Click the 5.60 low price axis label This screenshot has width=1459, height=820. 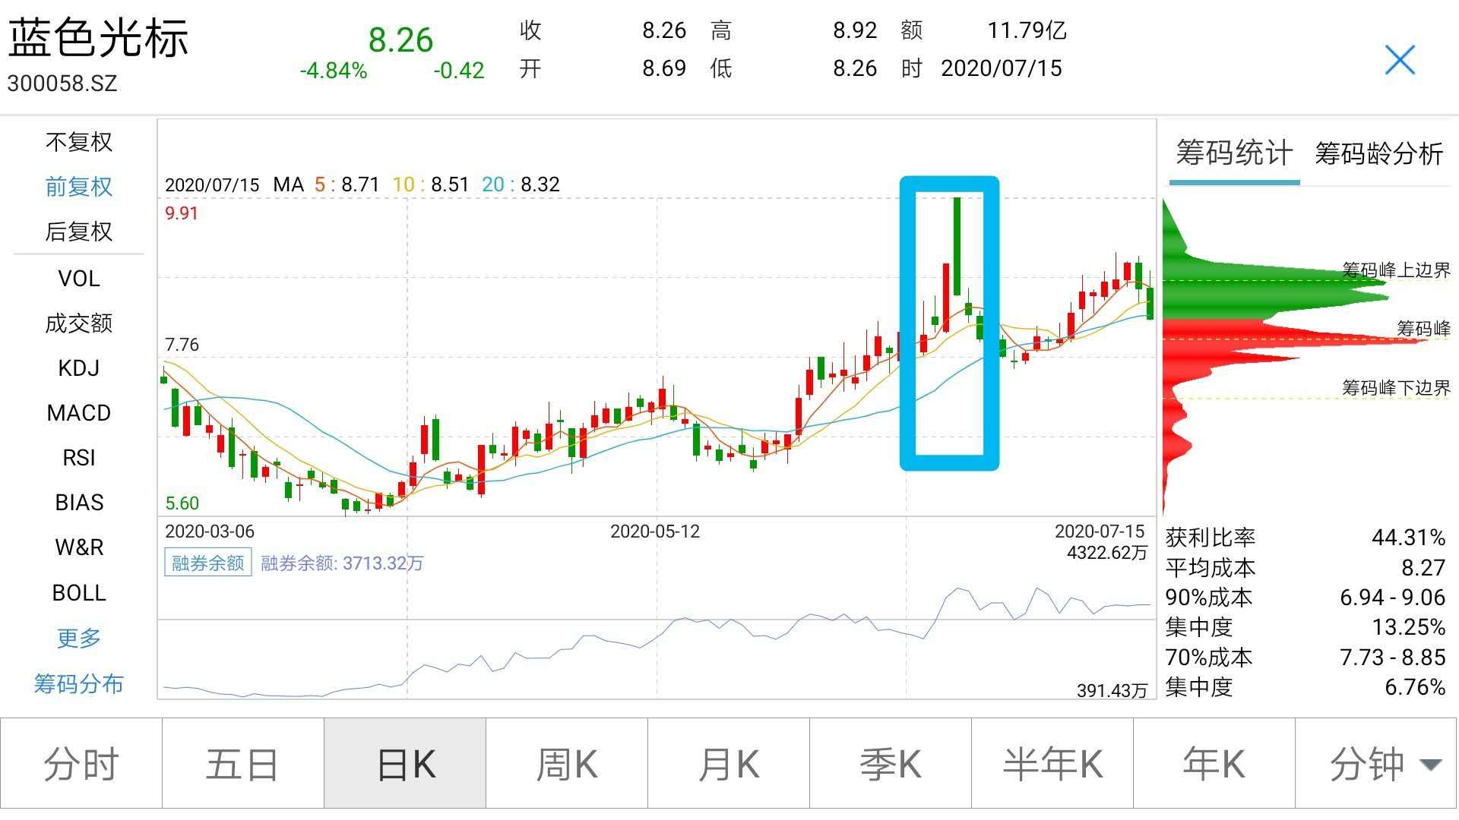182,503
